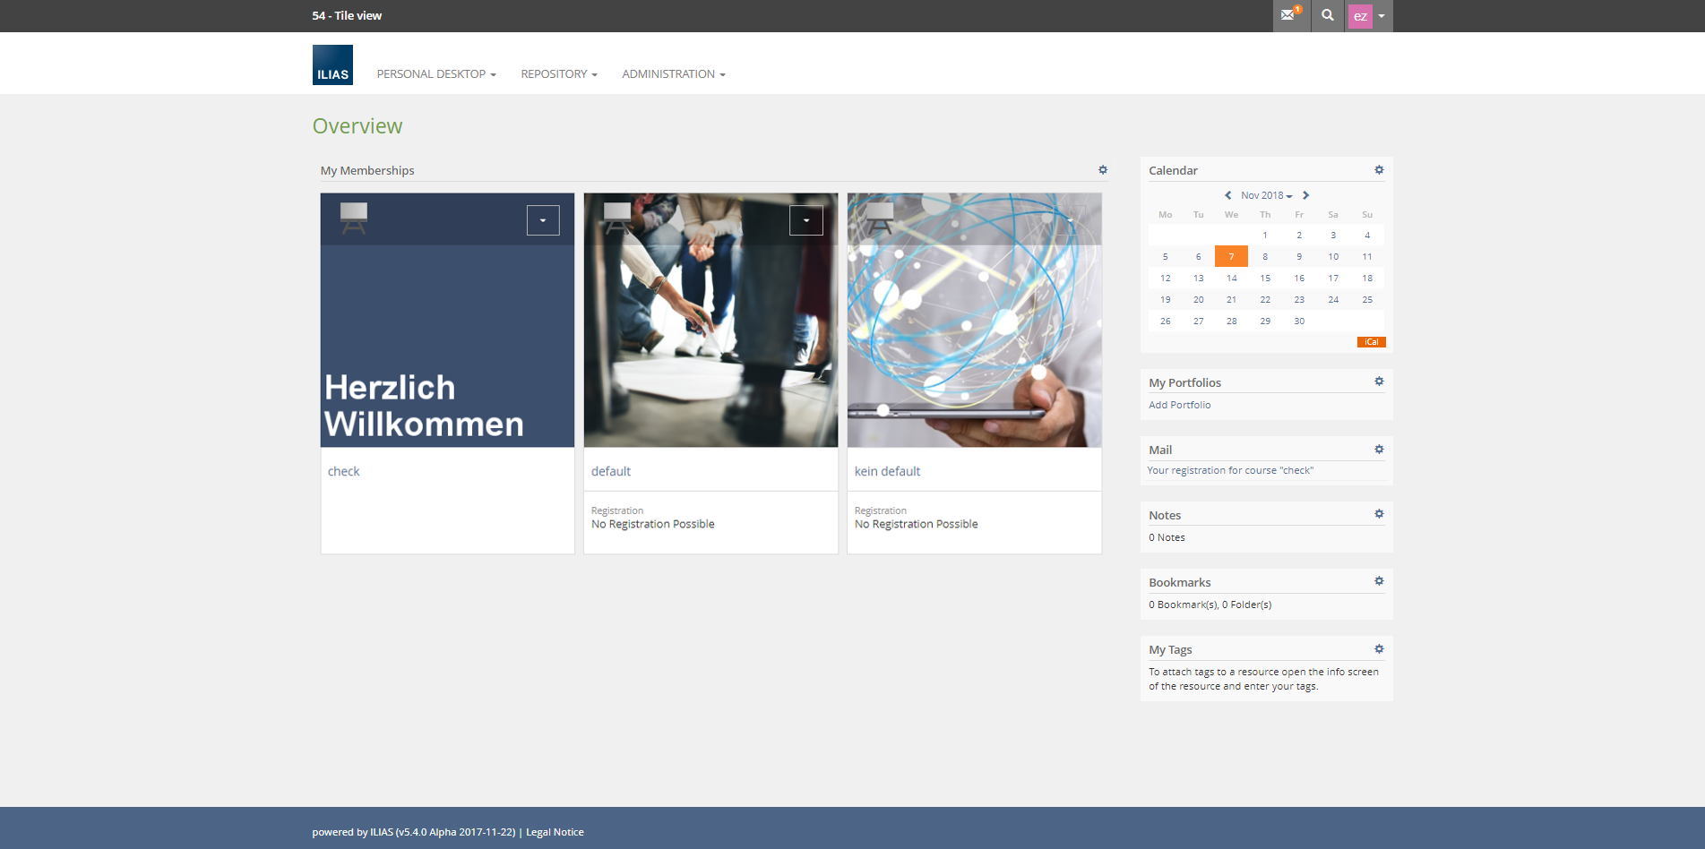Open Calendar block settings gear

(1379, 170)
